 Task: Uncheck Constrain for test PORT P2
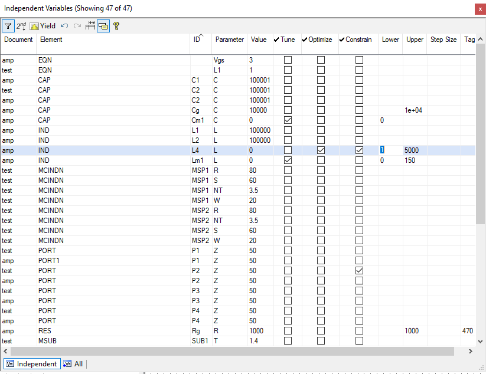[359, 271]
